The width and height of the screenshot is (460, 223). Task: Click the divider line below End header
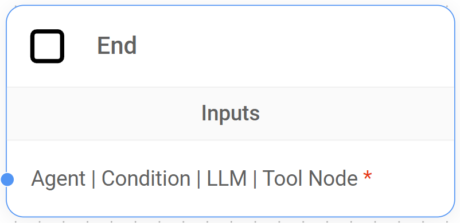click(231, 87)
